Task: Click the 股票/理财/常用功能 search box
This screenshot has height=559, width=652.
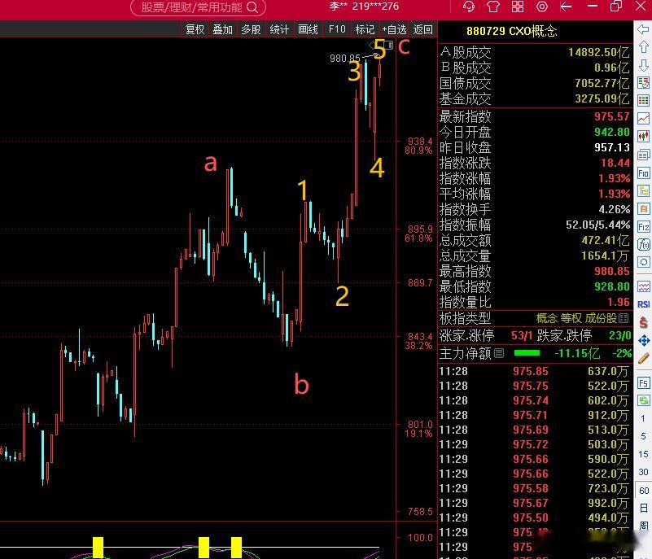Action: pyautogui.click(x=198, y=7)
